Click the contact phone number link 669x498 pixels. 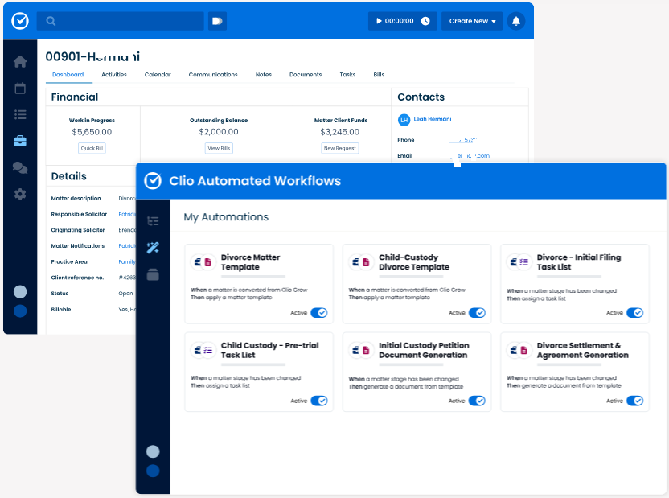458,139
